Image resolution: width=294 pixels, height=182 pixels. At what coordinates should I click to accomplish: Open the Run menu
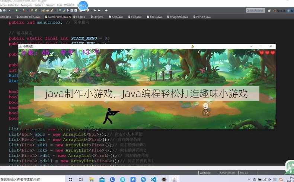59,5
